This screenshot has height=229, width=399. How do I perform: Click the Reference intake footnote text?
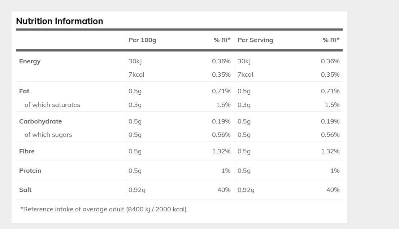tap(103, 209)
